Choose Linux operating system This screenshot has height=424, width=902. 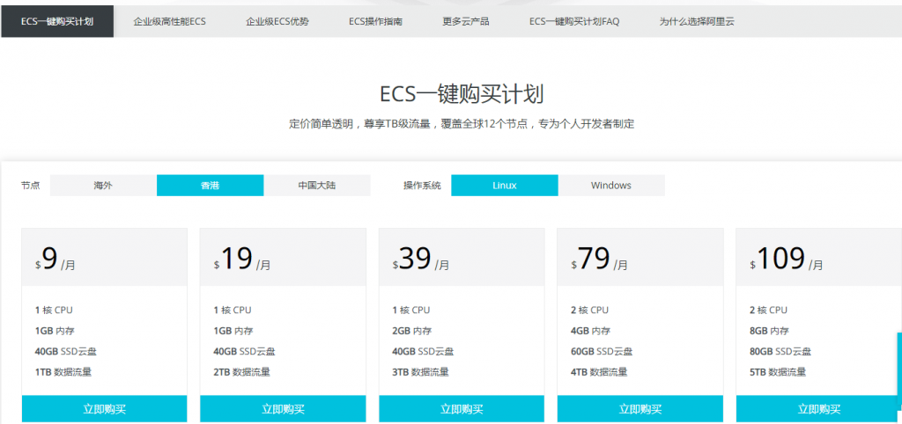point(505,186)
